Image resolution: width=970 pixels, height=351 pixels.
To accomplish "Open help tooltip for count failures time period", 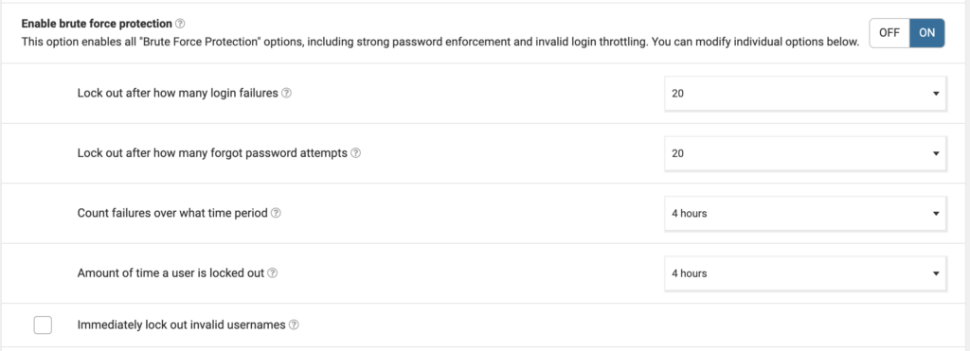I will point(276,213).
